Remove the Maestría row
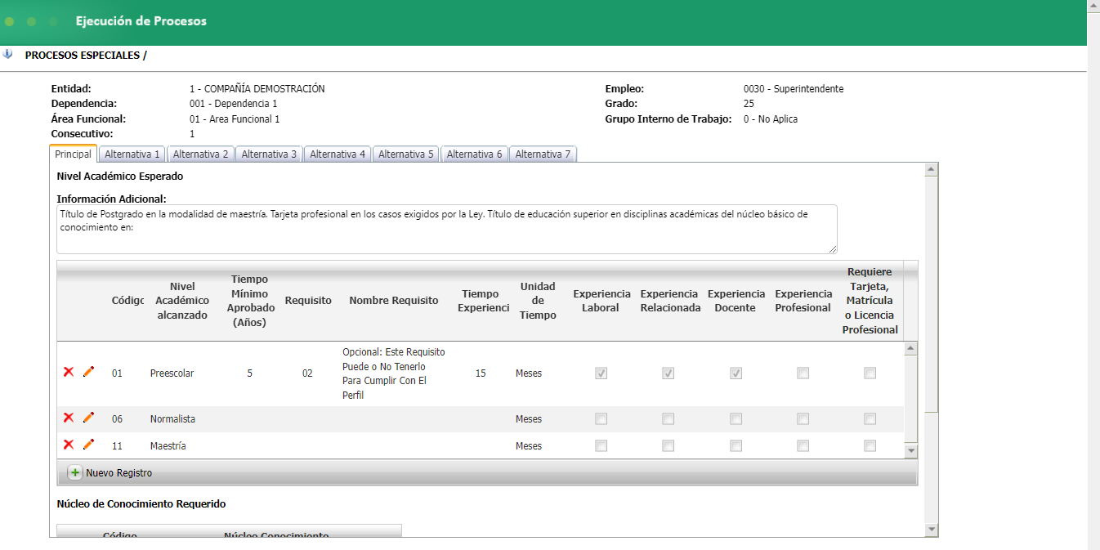 pos(69,445)
